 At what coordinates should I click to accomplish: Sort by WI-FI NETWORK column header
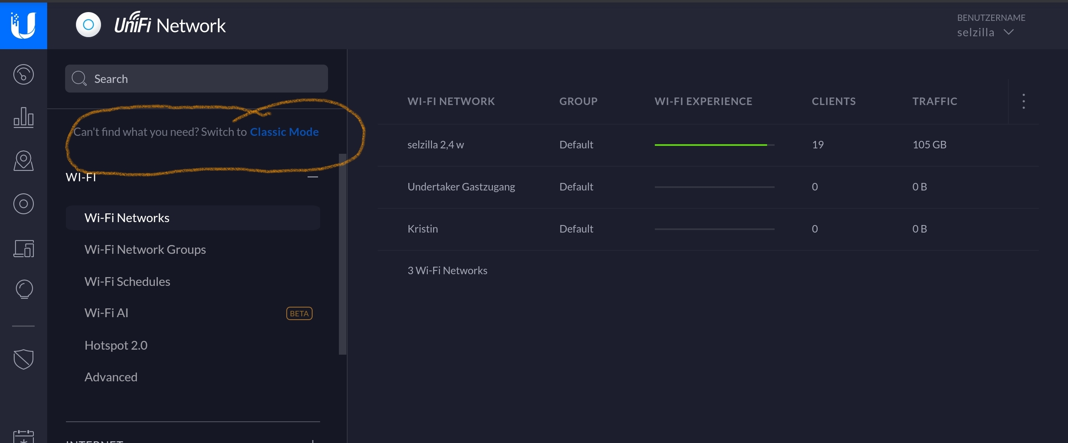(x=451, y=101)
